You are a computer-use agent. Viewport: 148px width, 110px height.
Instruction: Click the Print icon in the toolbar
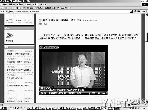point(62,8)
